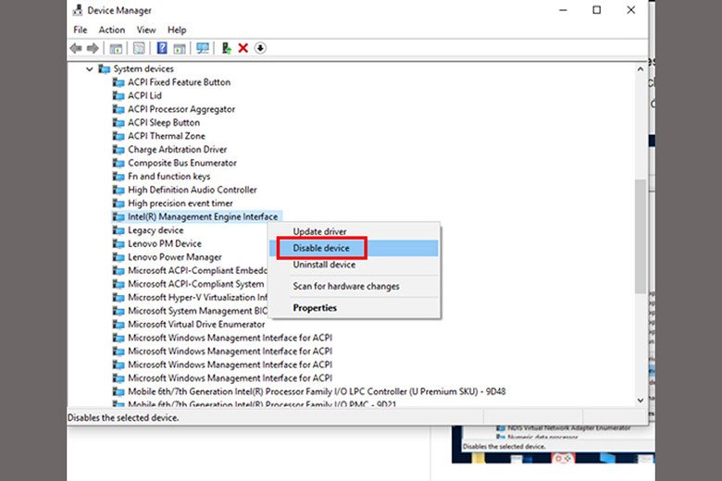
Task: Click the Device Manager title bar icon
Action: pos(78,10)
